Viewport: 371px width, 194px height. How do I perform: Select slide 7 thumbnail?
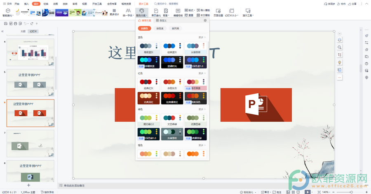[31, 143]
